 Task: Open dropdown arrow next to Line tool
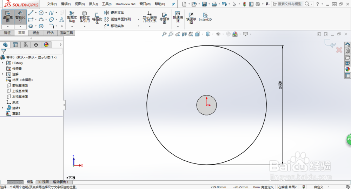[35, 13]
